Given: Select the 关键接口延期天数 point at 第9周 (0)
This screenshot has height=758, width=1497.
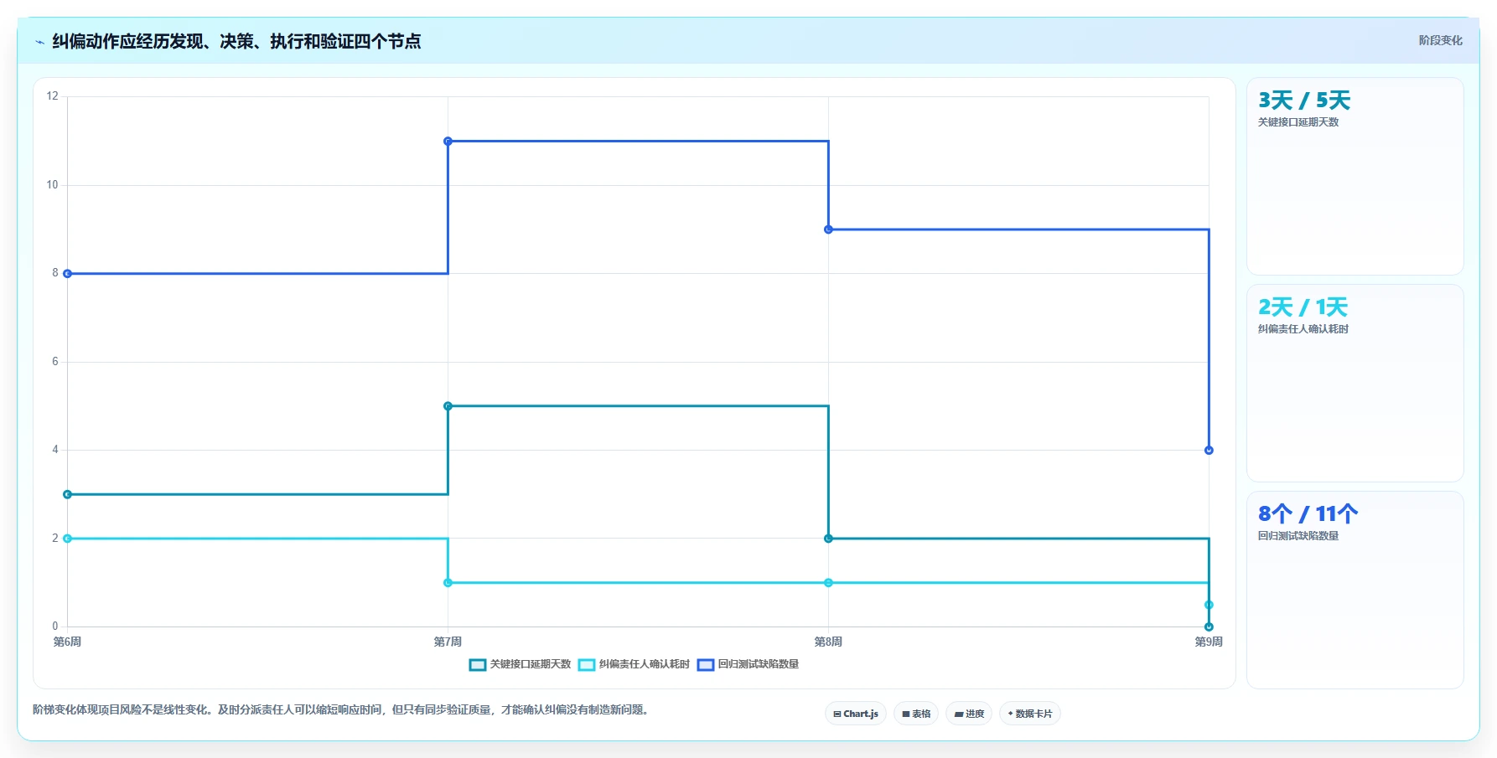Looking at the screenshot, I should (x=1209, y=627).
